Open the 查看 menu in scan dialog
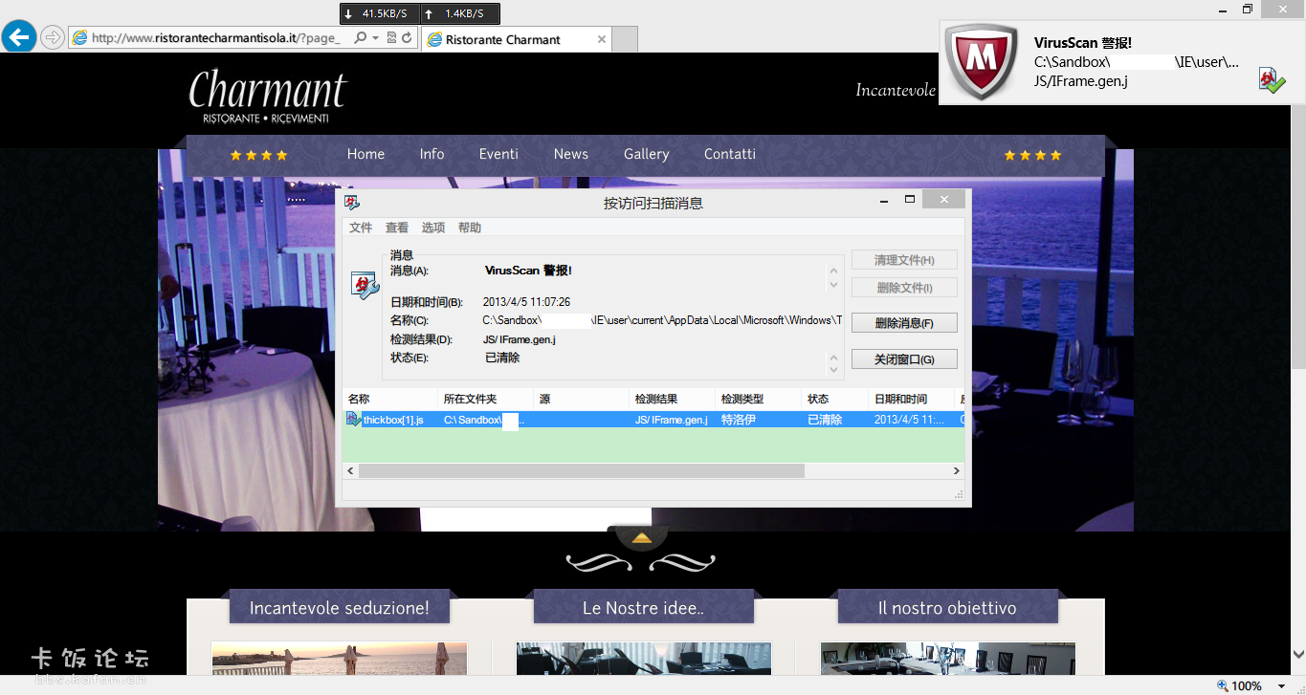This screenshot has height=695, width=1306. pos(397,228)
